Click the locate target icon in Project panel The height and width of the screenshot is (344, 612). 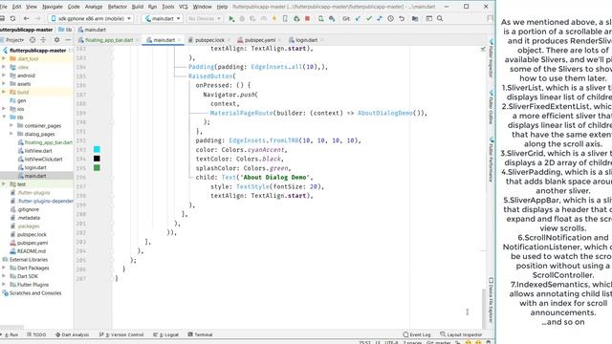33,40
